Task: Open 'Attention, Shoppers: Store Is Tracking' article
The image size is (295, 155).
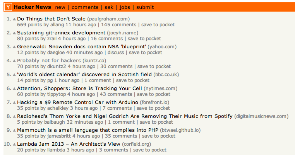Action: point(79,88)
